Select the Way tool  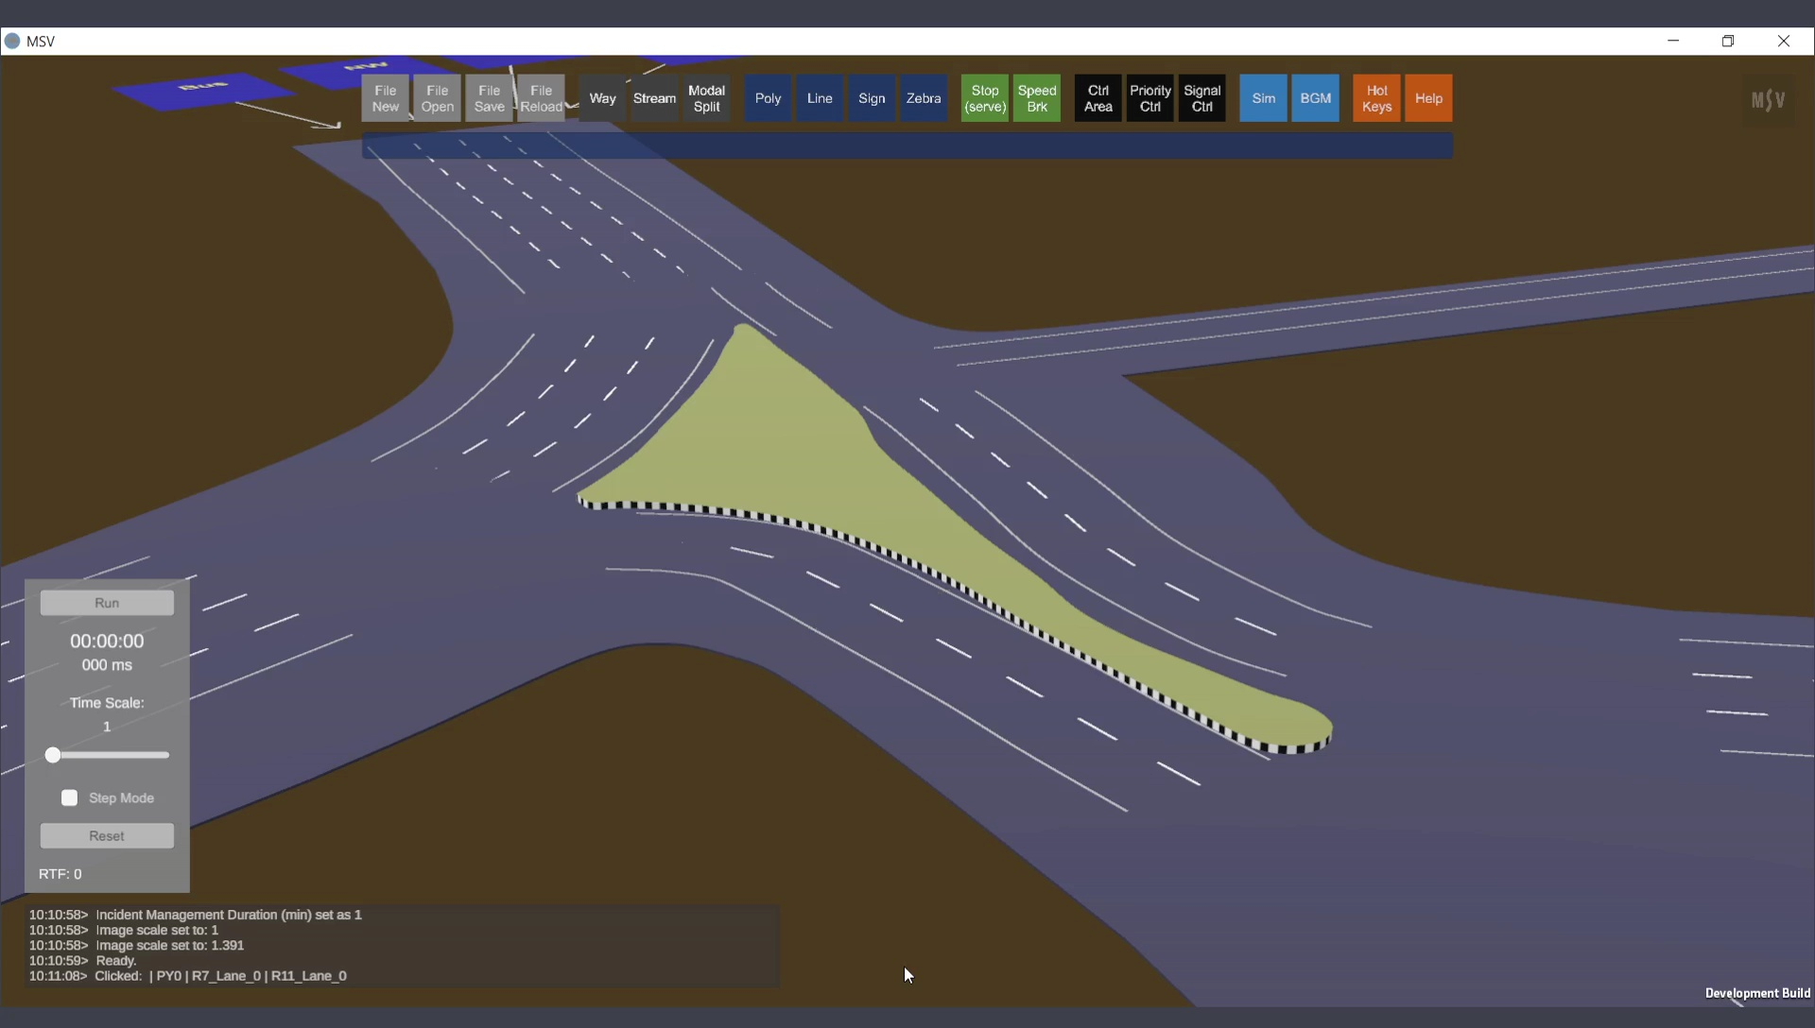coord(602,98)
